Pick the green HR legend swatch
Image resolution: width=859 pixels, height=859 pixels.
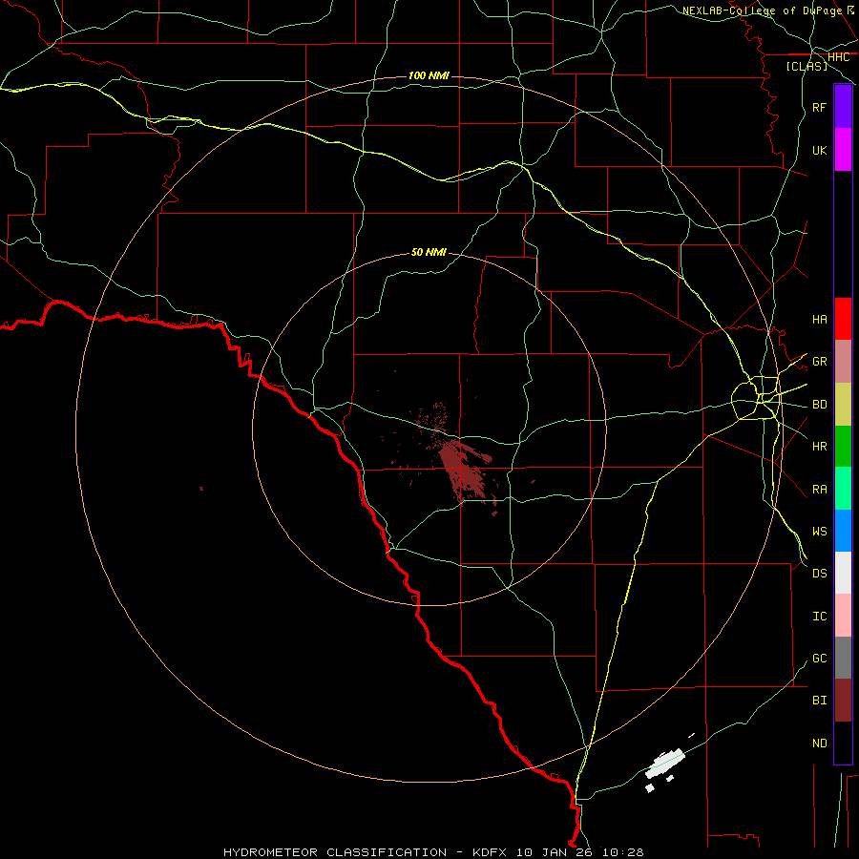tap(843, 446)
